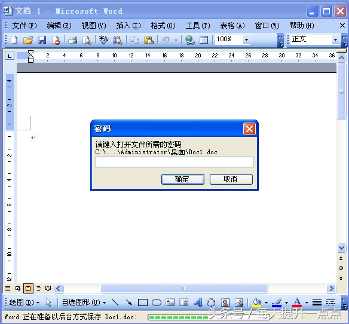Click the Select Objects pointer icon

click(x=48, y=302)
